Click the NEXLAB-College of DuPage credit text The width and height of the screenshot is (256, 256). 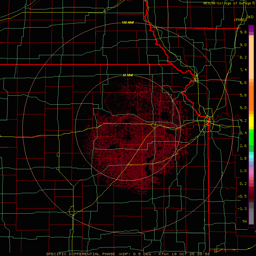229,3
